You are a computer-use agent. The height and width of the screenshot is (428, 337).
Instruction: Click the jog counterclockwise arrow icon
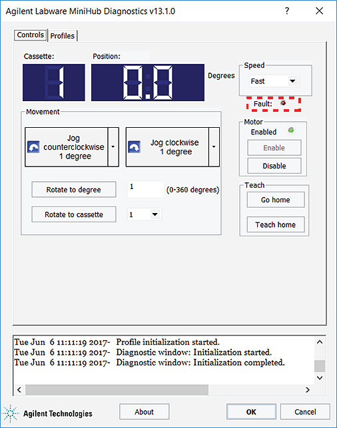tap(33, 147)
